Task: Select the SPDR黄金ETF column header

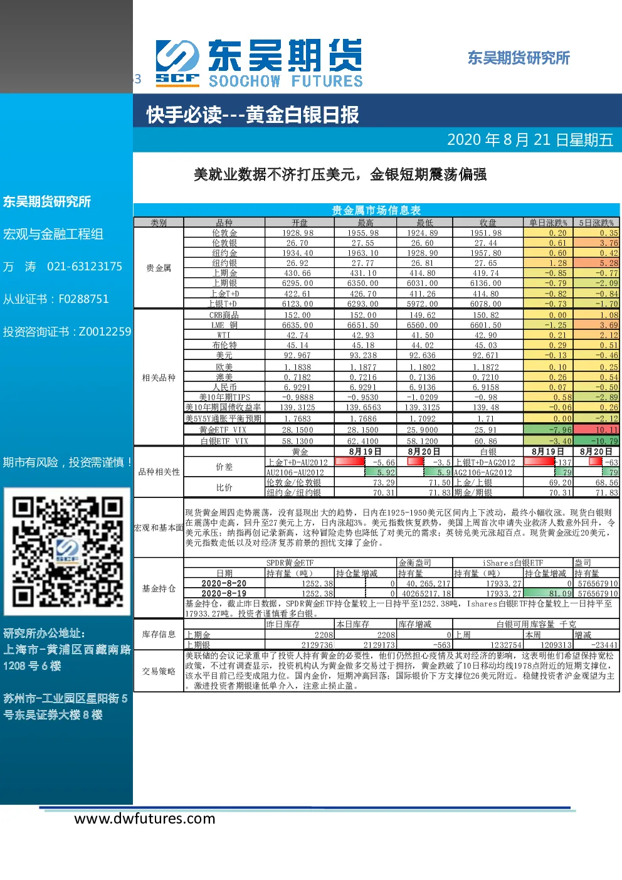Action: point(290,563)
